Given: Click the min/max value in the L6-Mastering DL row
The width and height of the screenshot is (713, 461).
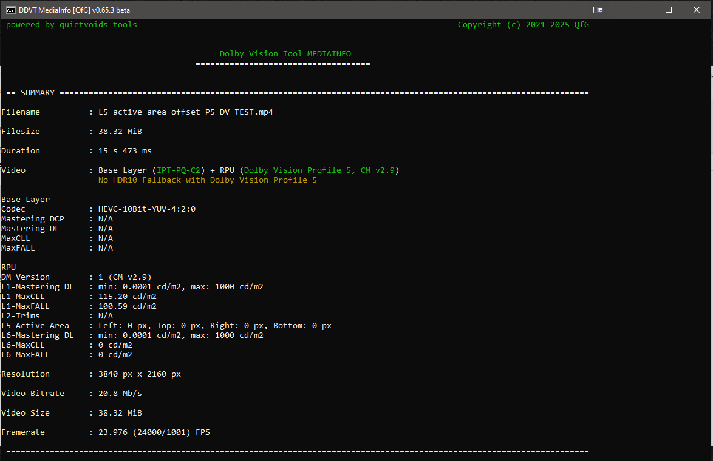Looking at the screenshot, I should click(181, 335).
